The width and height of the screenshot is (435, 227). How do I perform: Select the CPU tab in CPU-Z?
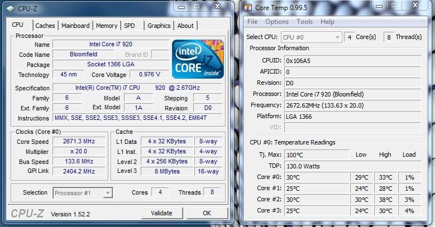coord(18,25)
